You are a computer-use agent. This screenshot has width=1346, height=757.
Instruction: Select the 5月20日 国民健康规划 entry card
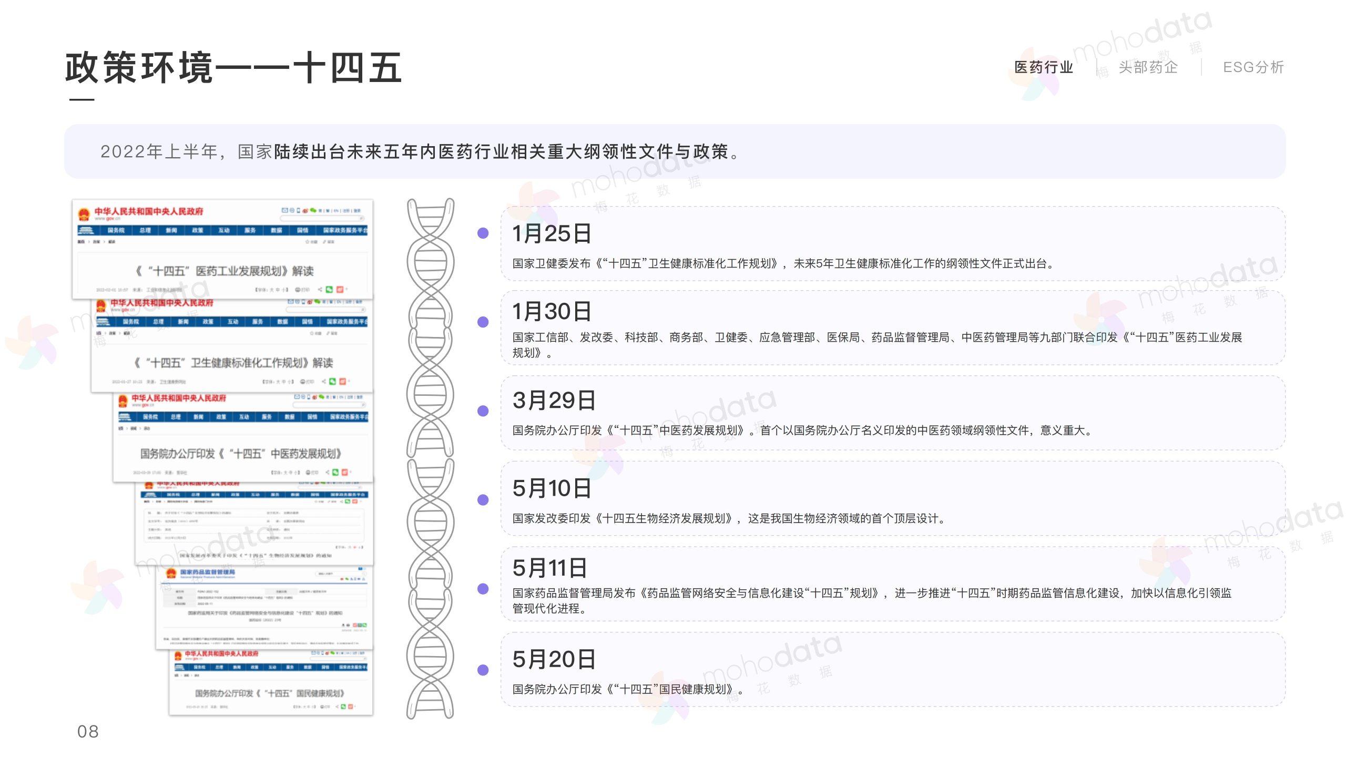click(892, 670)
